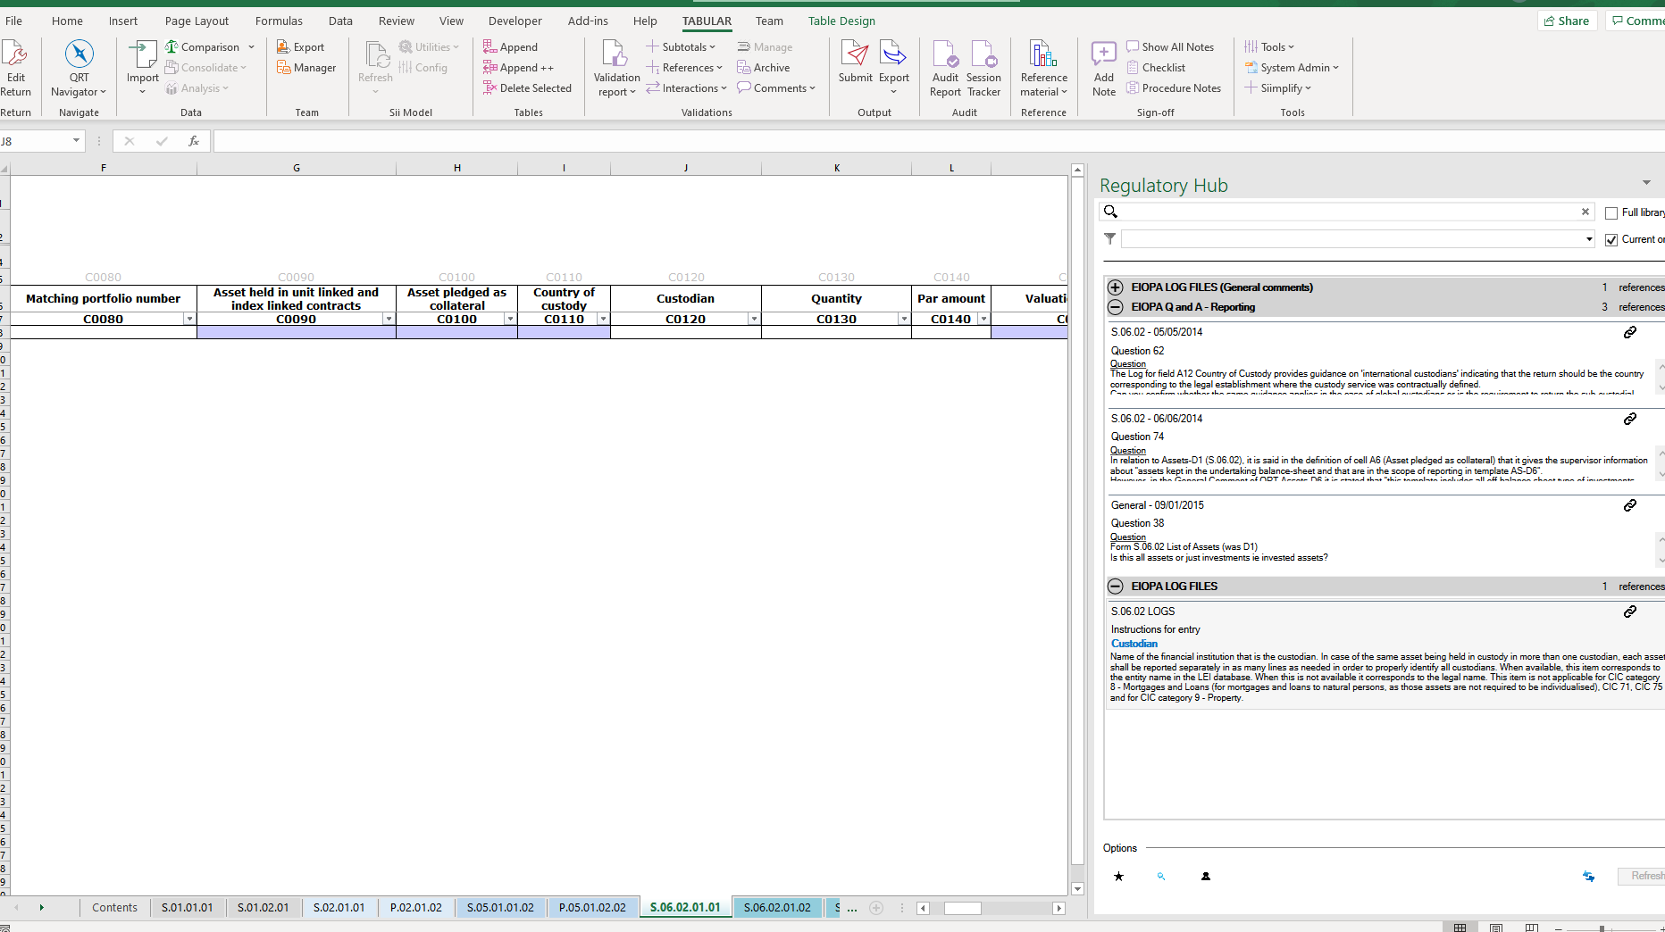Open the Custodian C0120 filter dropdown
Image resolution: width=1665 pixels, height=932 pixels.
click(754, 319)
